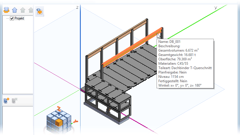Click 'Materialien: C45/55' tooltip line

pos(173,64)
